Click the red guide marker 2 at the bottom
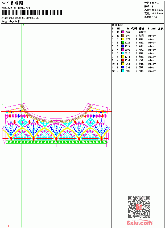Viewport: 165px width, 228px height. 9,226
